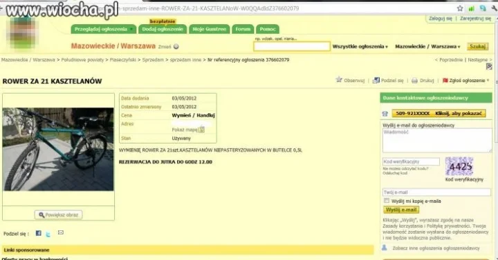
Task: Click the Zmień location link
Action: click(165, 47)
